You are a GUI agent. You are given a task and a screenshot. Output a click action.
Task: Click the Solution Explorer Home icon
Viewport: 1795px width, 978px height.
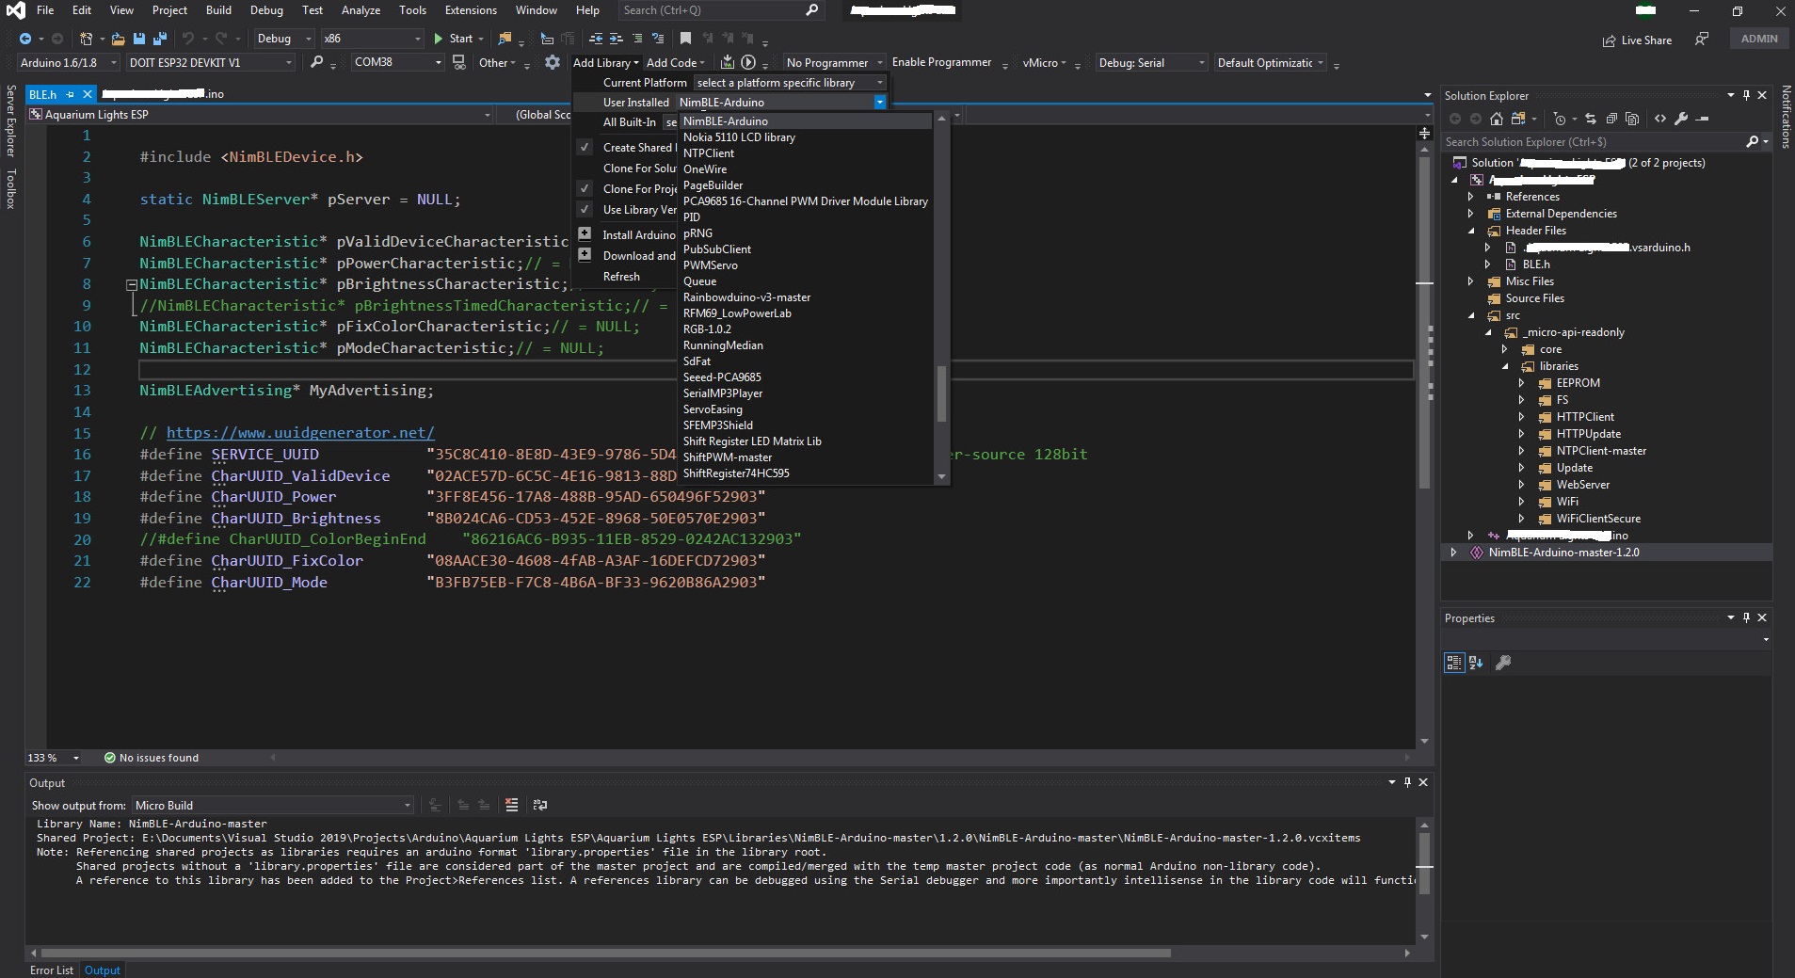(x=1497, y=119)
